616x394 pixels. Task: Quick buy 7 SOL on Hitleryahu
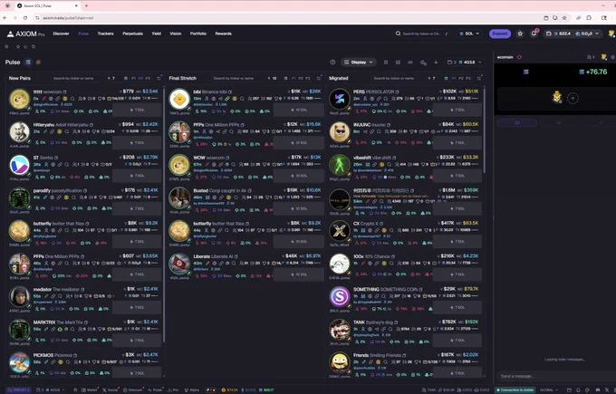pyautogui.click(x=137, y=143)
